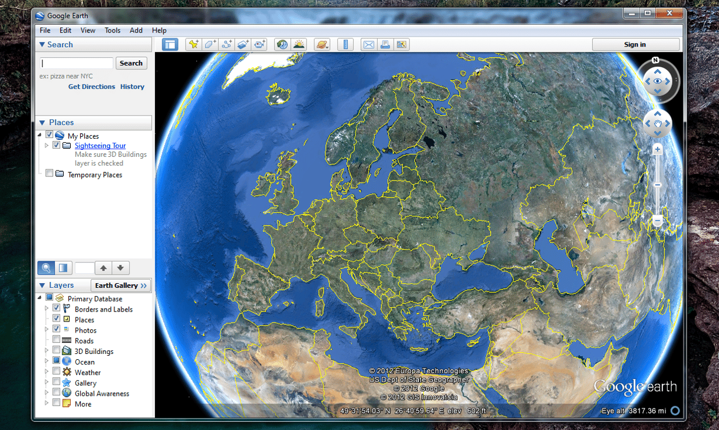
Task: Select the Primary Database tree item
Action: (94, 299)
